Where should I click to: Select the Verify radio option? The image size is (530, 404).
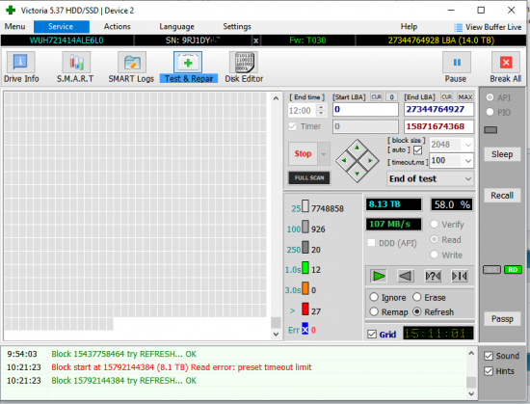pyautogui.click(x=435, y=224)
